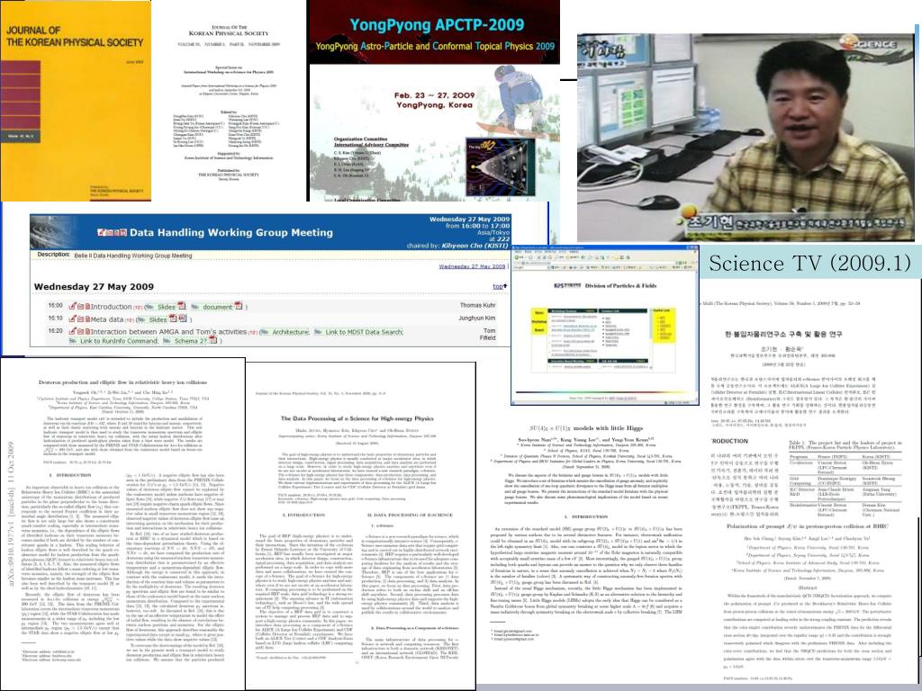This screenshot has width=922, height=691.
Task: Open the presentation file icon ending Meta data row
Action: point(182,318)
